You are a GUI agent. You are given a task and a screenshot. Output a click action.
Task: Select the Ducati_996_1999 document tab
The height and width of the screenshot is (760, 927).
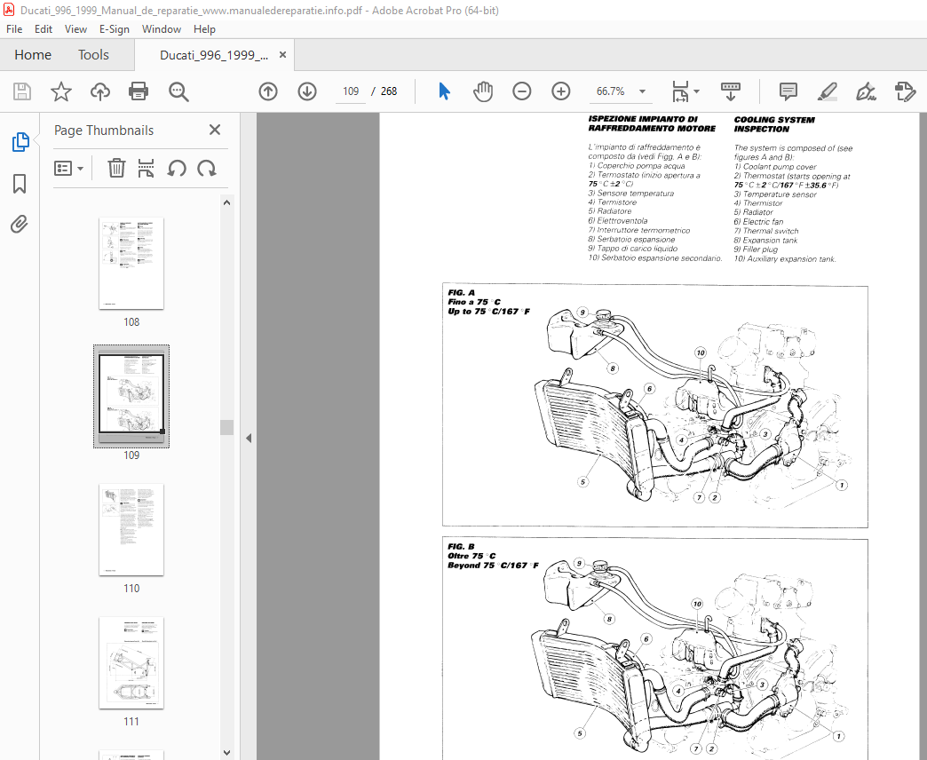[x=214, y=55]
